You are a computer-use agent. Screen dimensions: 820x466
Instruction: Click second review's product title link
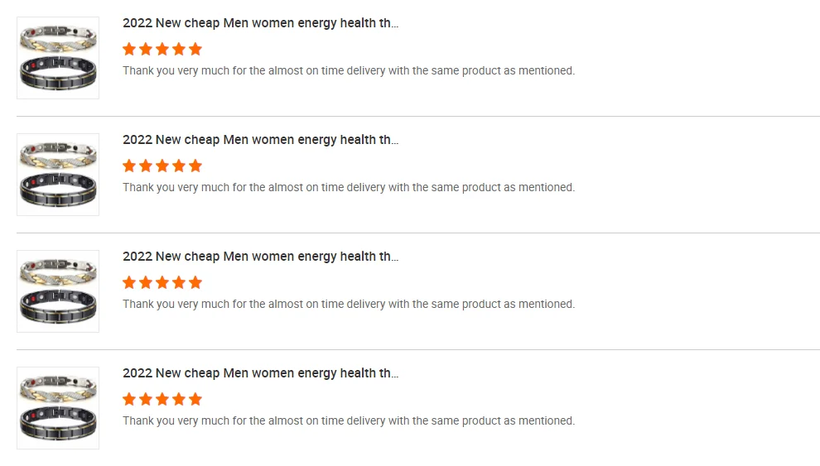point(260,140)
